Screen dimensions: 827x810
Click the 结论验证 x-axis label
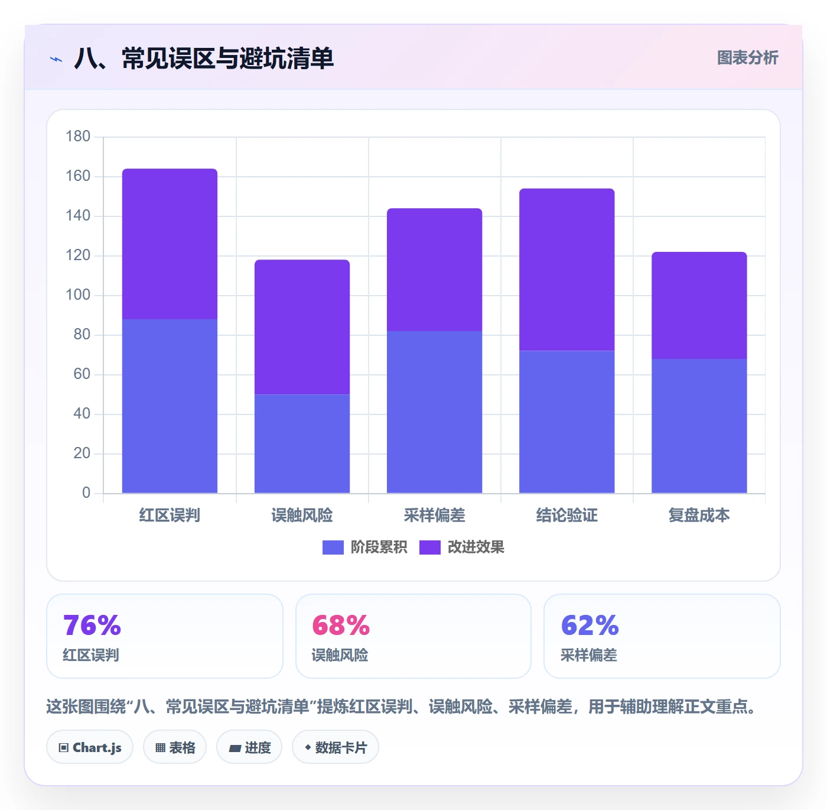(566, 516)
